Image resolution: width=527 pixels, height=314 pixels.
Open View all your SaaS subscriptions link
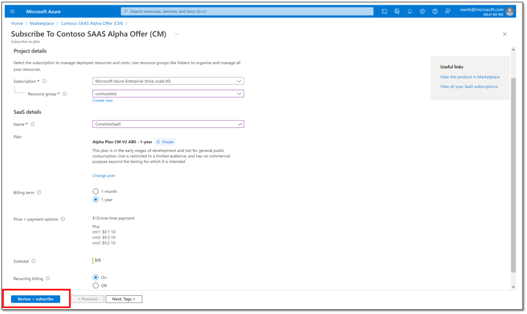[x=470, y=86]
